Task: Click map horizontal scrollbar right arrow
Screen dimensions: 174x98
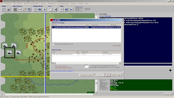Action: 94,94
